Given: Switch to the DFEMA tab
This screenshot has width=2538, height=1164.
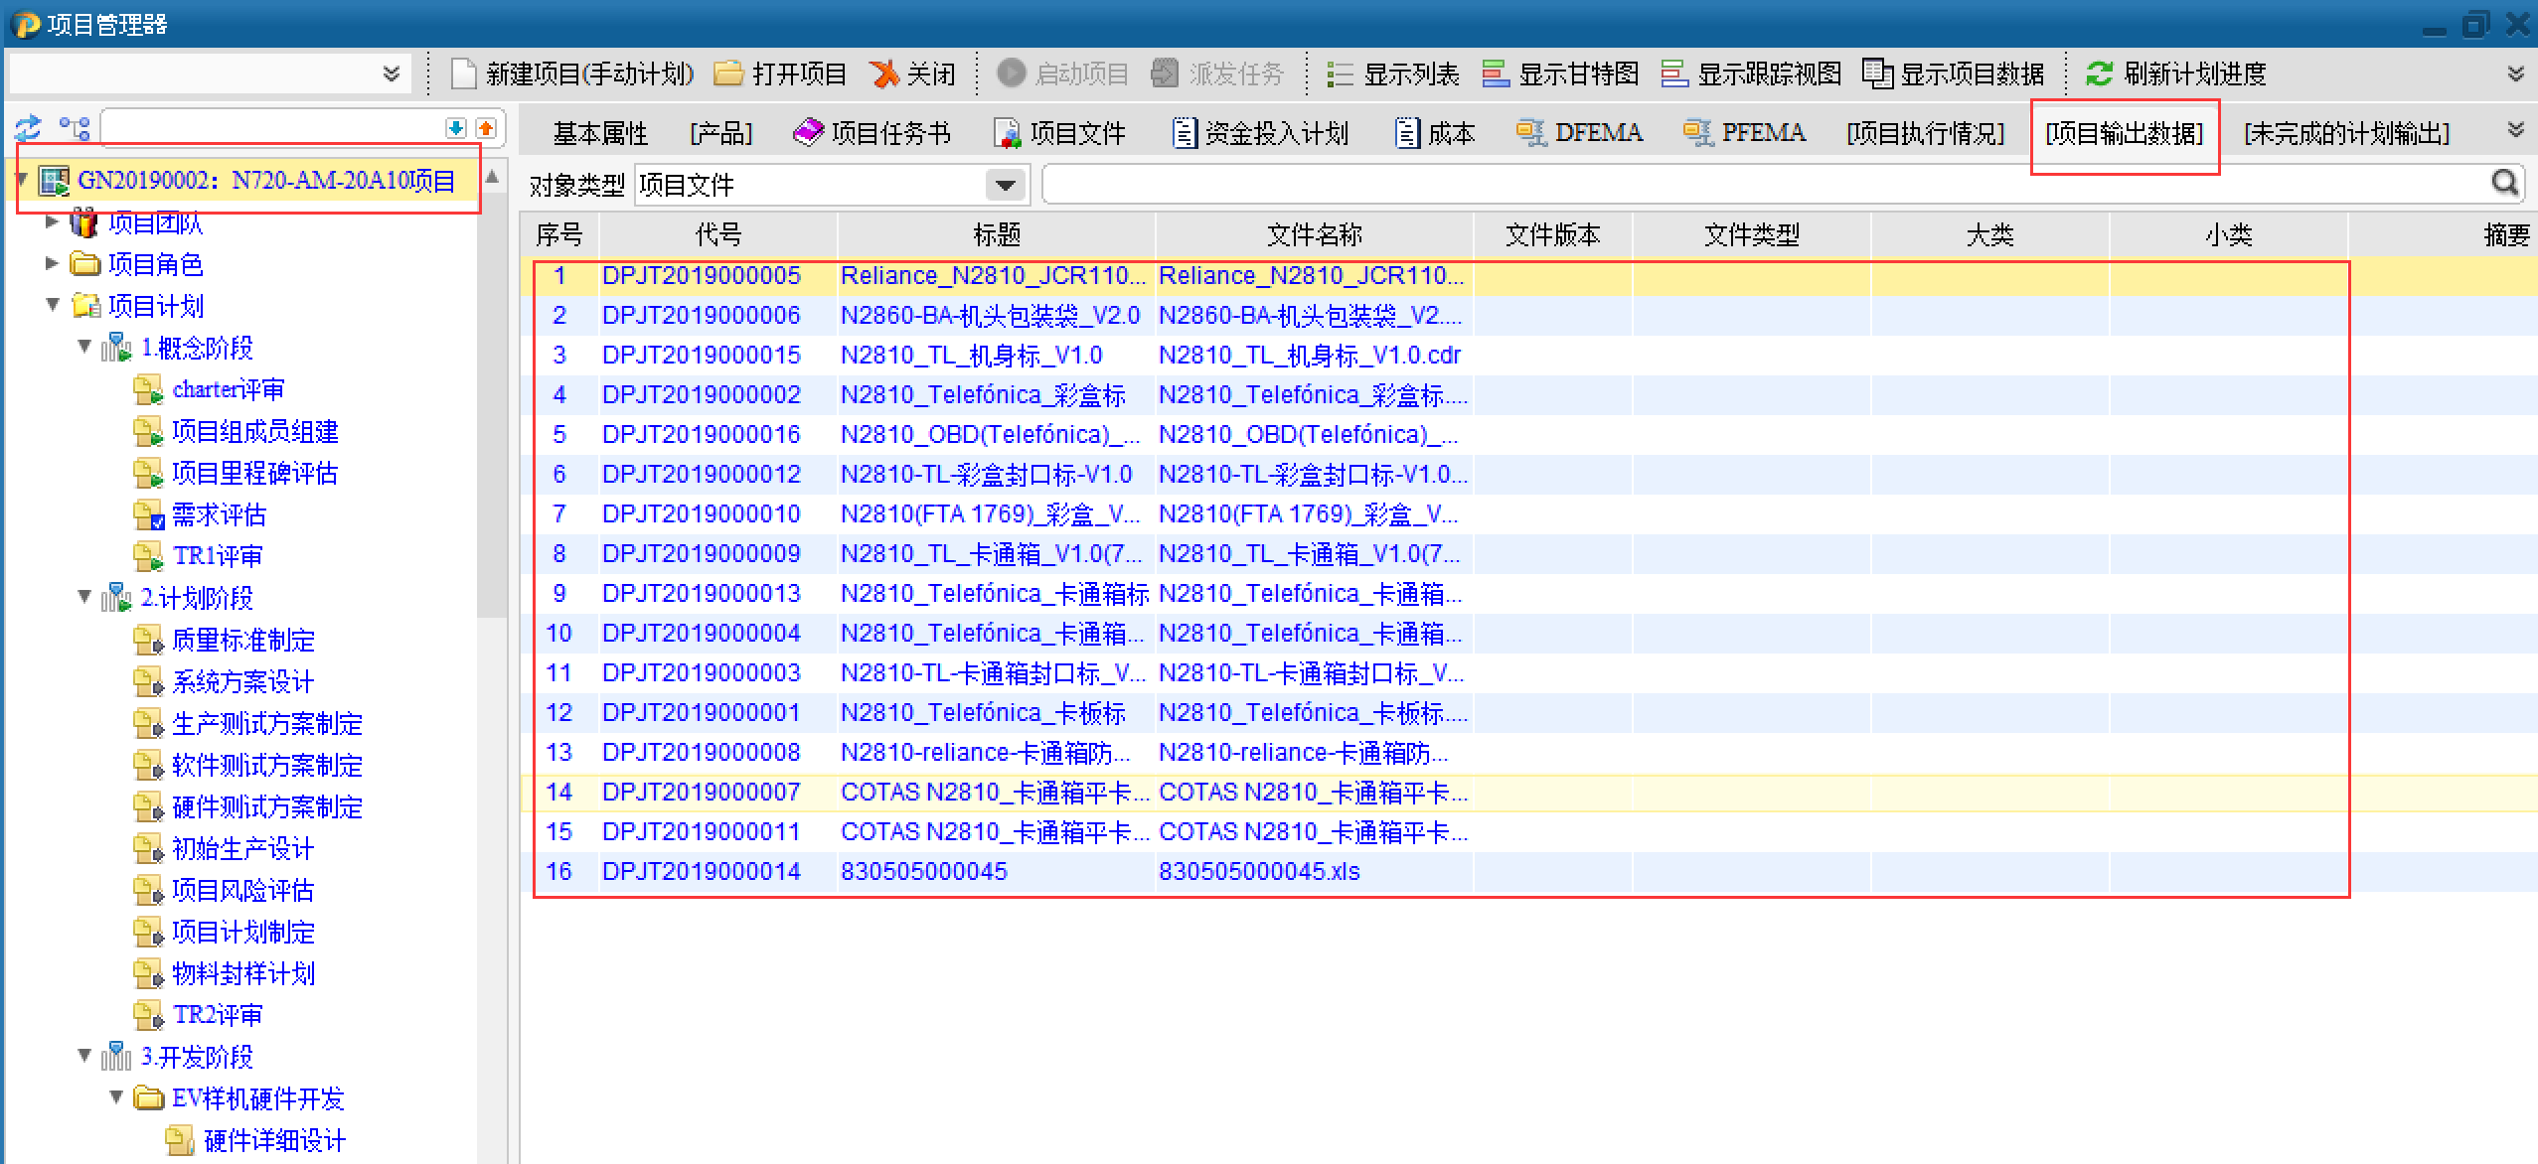Looking at the screenshot, I should pyautogui.click(x=1580, y=132).
